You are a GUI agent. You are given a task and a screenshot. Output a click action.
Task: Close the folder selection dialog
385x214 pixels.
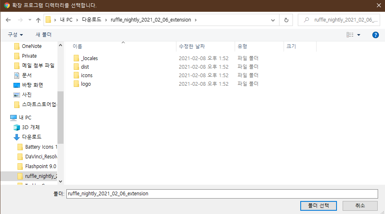[x=379, y=5]
